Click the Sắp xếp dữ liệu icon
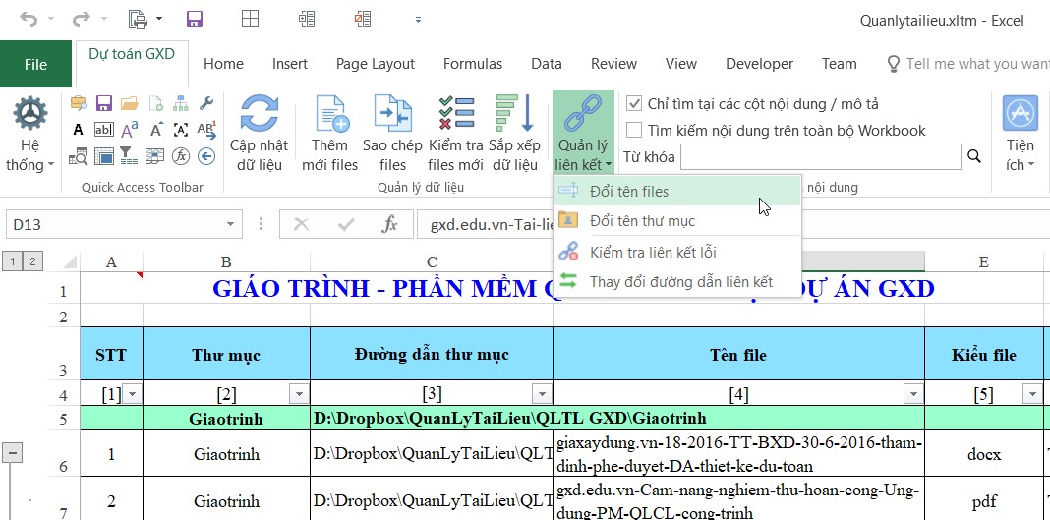Viewport: 1050px width, 520px height. [513, 113]
